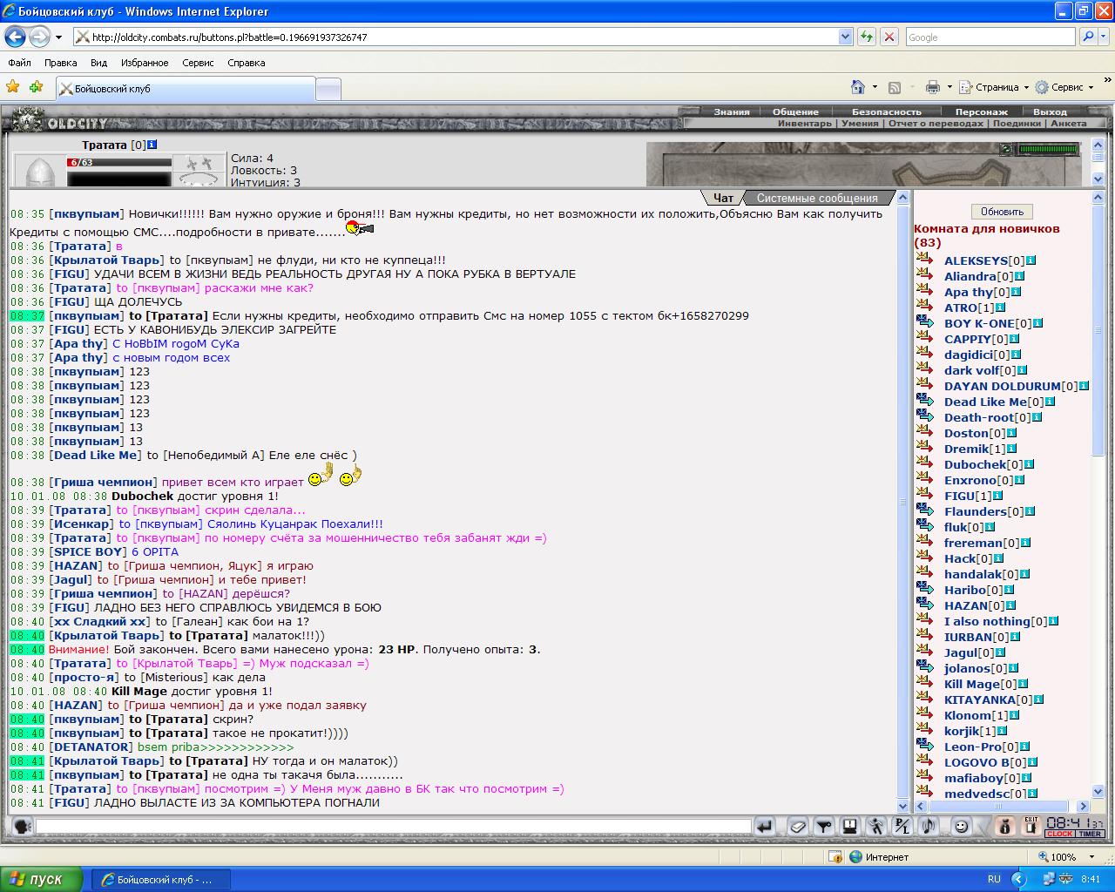Screen dimensions: 1115x892
Task: Open the Персонаж game menu
Action: pos(981,111)
